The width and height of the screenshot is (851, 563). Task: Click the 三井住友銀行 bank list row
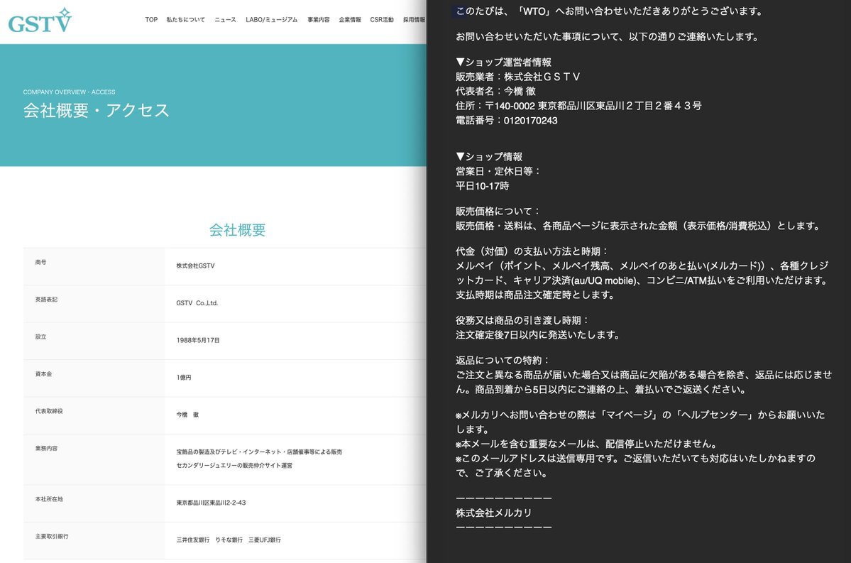(229, 540)
